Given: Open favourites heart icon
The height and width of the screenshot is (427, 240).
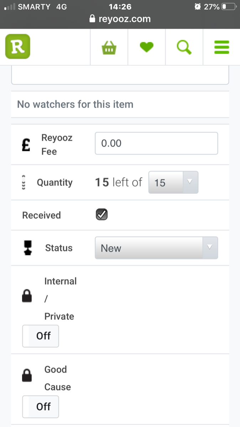Looking at the screenshot, I should (146, 47).
